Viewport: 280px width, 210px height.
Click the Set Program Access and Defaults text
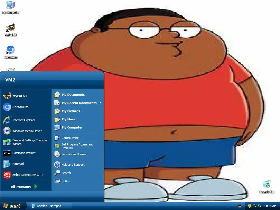tap(77, 146)
